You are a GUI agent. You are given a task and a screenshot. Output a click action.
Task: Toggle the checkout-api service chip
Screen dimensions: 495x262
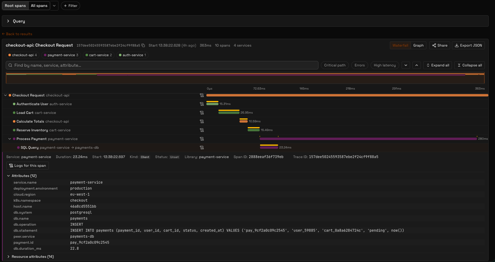click(23, 55)
